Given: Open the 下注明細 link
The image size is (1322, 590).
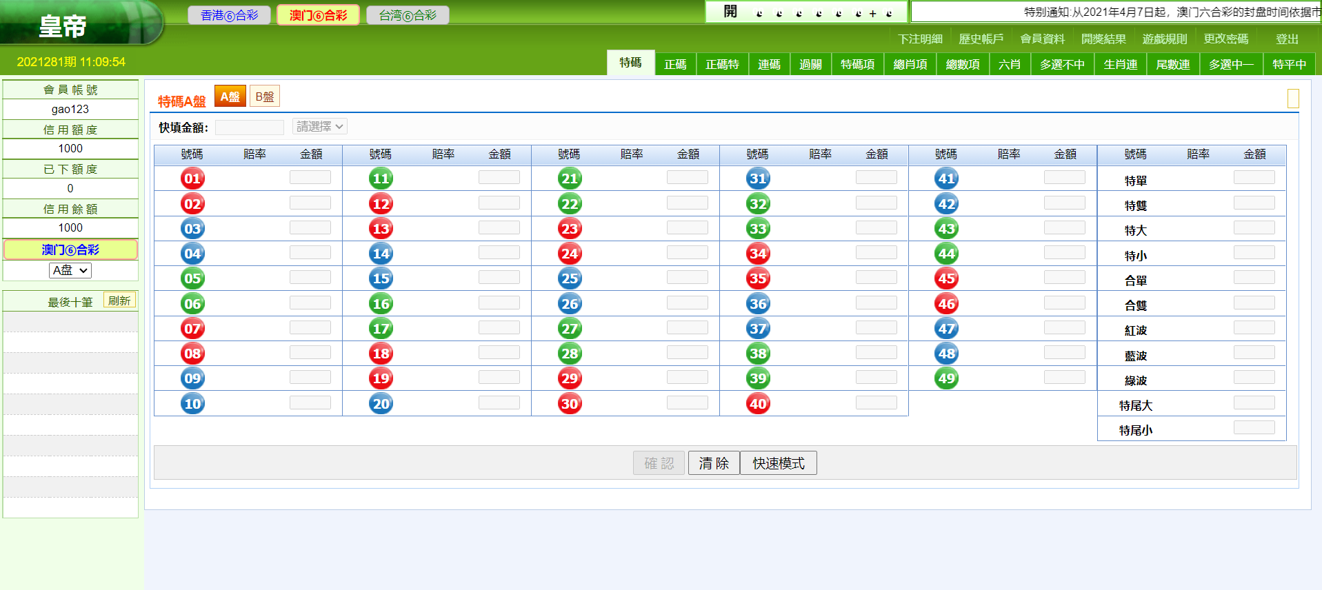Looking at the screenshot, I should coord(920,39).
